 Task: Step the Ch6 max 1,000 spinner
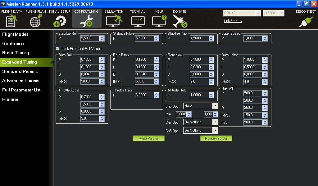click(x=215, y=114)
